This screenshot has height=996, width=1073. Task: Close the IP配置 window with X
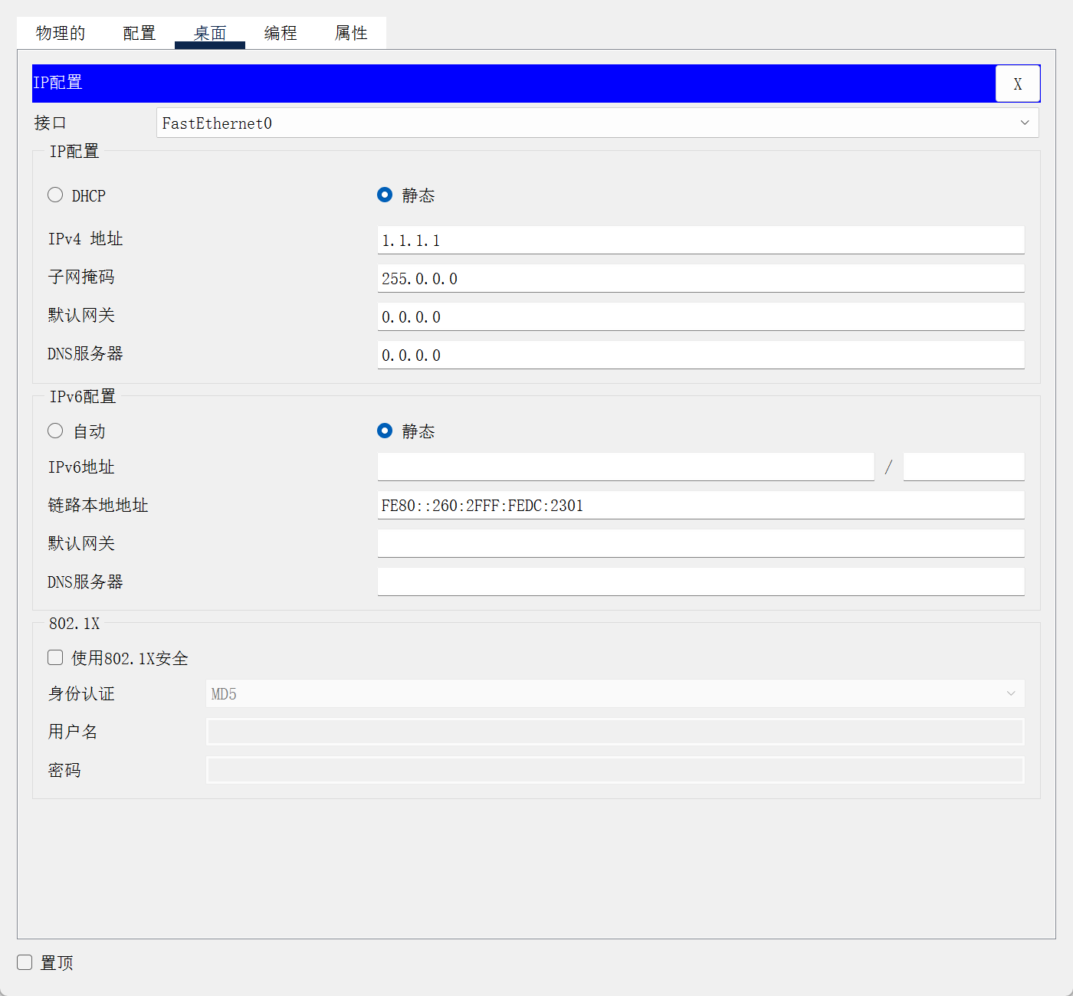coord(1018,84)
